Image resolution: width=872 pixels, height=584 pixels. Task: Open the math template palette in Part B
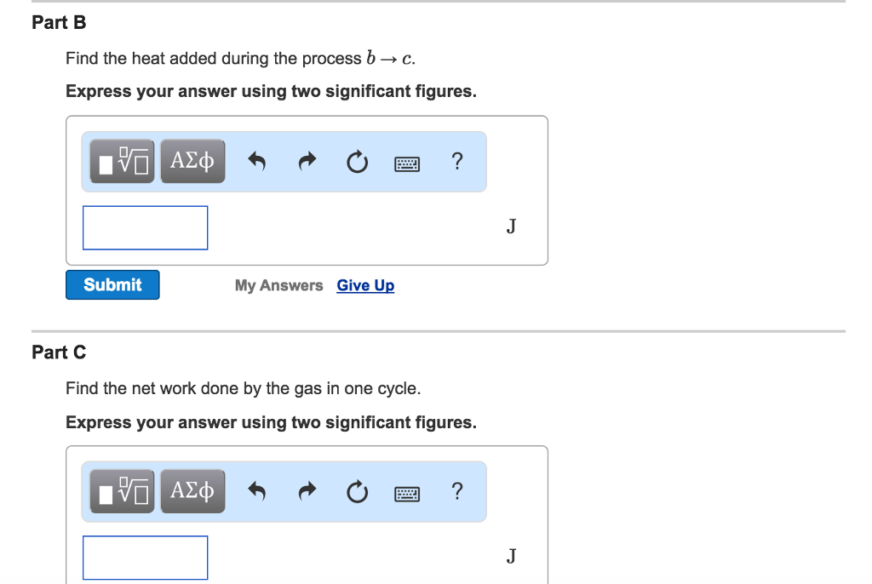coord(121,161)
